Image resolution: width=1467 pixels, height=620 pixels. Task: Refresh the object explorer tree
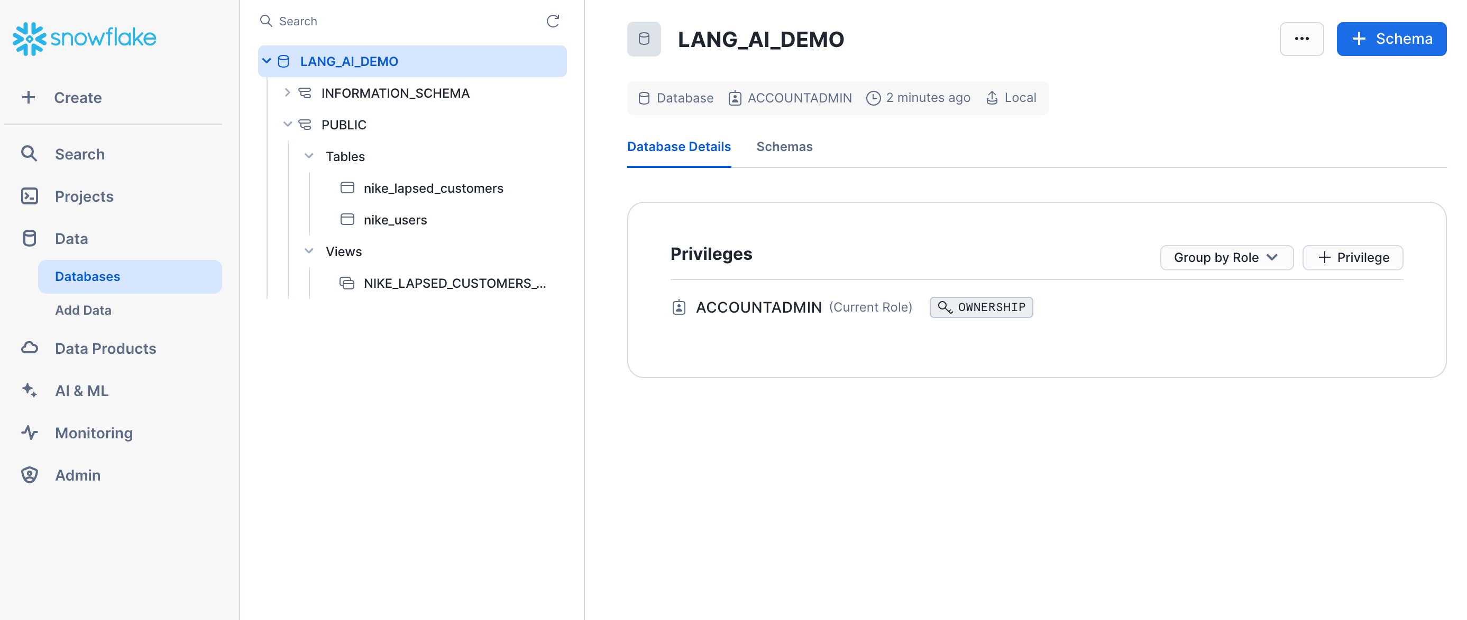click(x=553, y=21)
